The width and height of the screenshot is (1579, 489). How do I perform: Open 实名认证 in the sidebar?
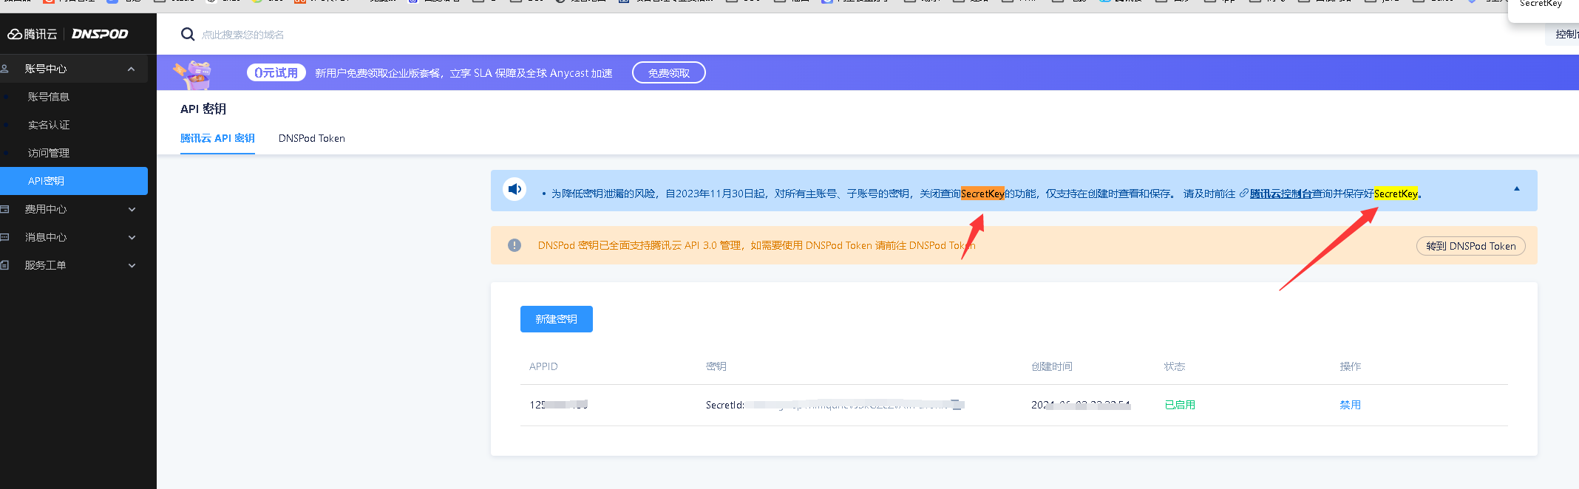point(49,125)
